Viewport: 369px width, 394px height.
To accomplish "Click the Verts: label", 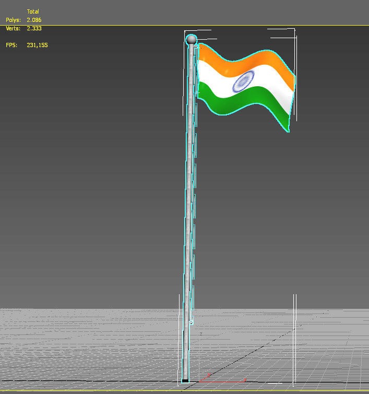I will tap(13, 28).
